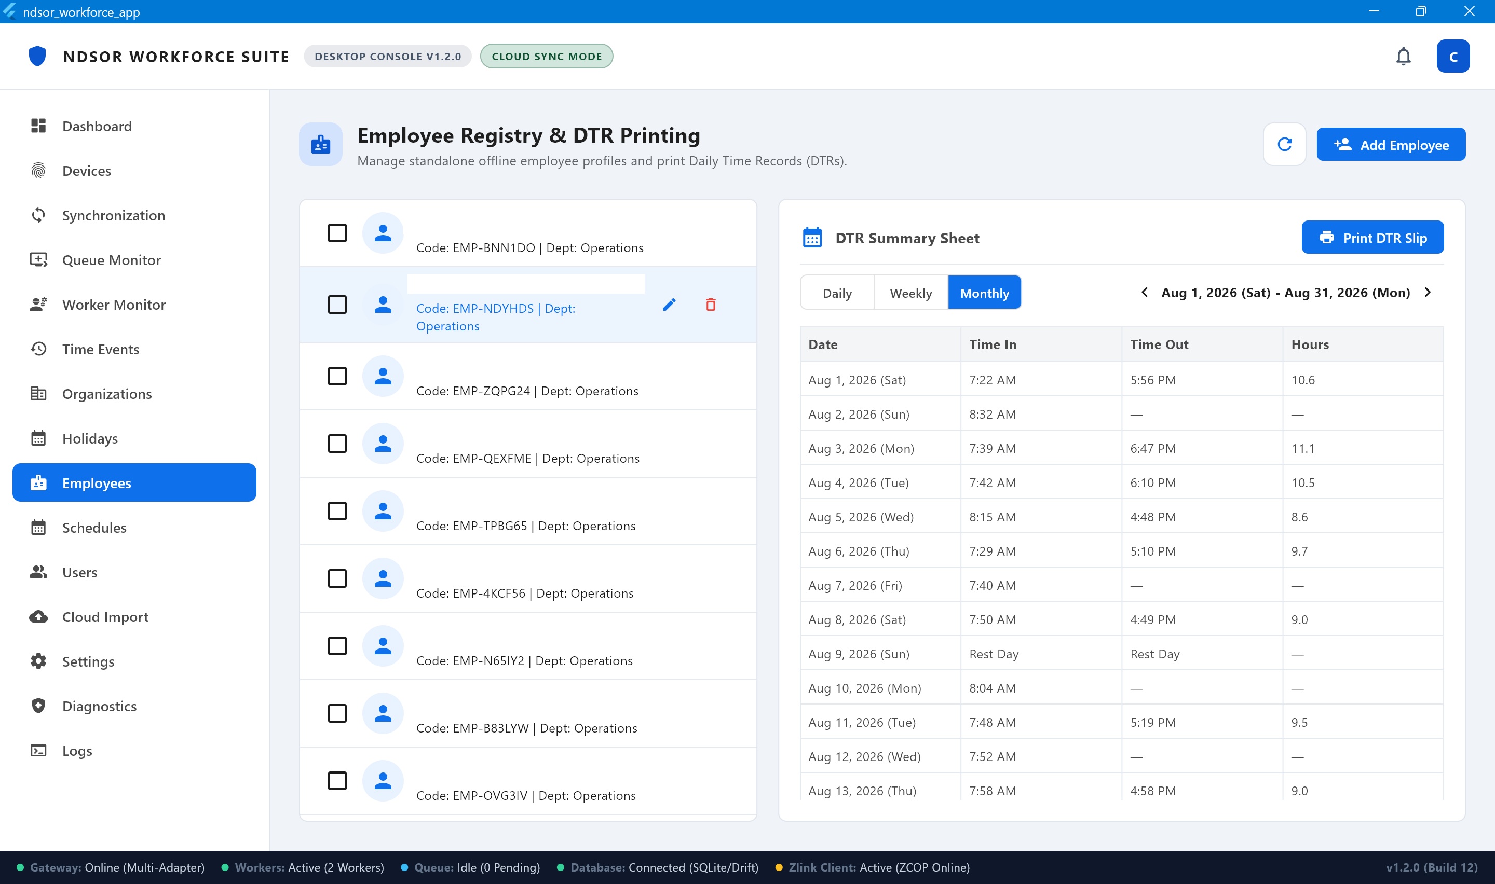
Task: Open the user avatar C menu
Action: (1453, 57)
